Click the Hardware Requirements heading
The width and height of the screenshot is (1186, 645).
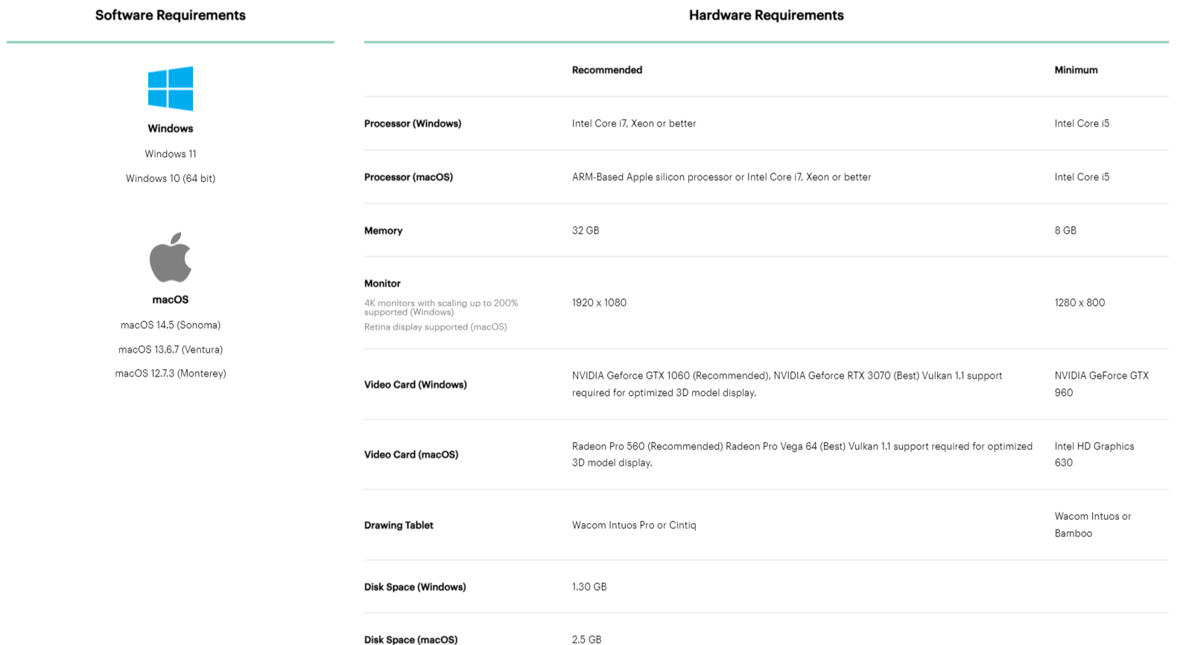coord(766,15)
